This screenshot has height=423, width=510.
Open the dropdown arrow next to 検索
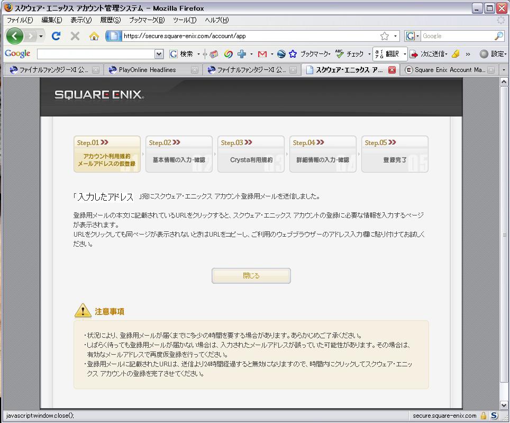(x=198, y=54)
